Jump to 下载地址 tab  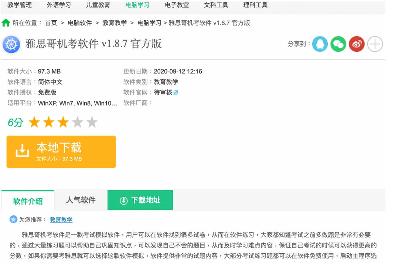coord(140,200)
